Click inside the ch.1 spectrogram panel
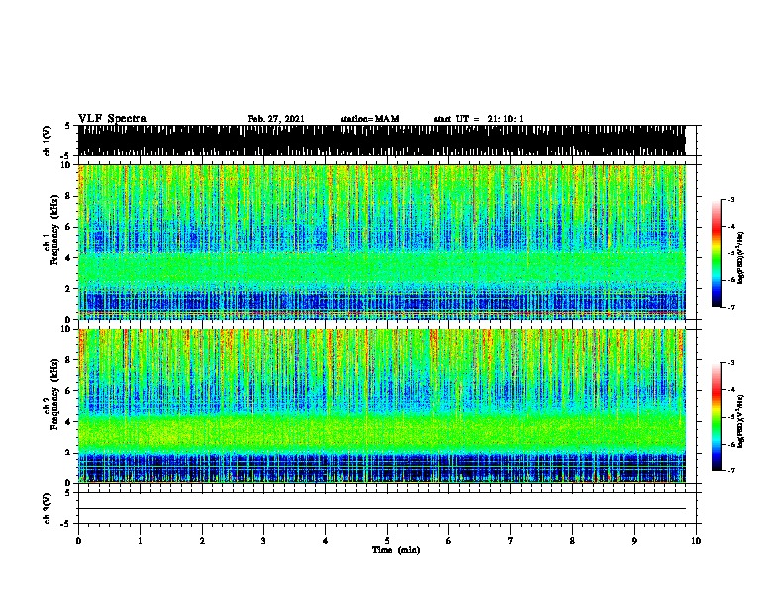Viewport: 784px width, 606px height. coord(387,242)
